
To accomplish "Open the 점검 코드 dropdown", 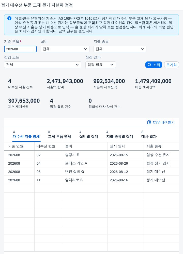I will click(43, 65).
